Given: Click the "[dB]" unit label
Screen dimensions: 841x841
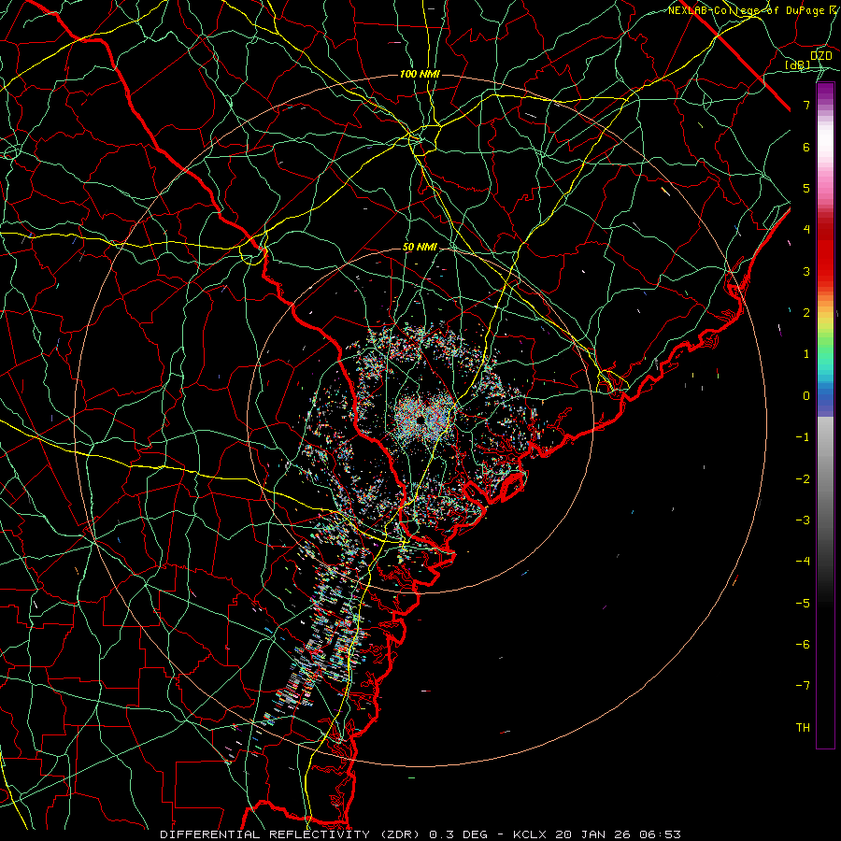Looking at the screenshot, I should [798, 64].
